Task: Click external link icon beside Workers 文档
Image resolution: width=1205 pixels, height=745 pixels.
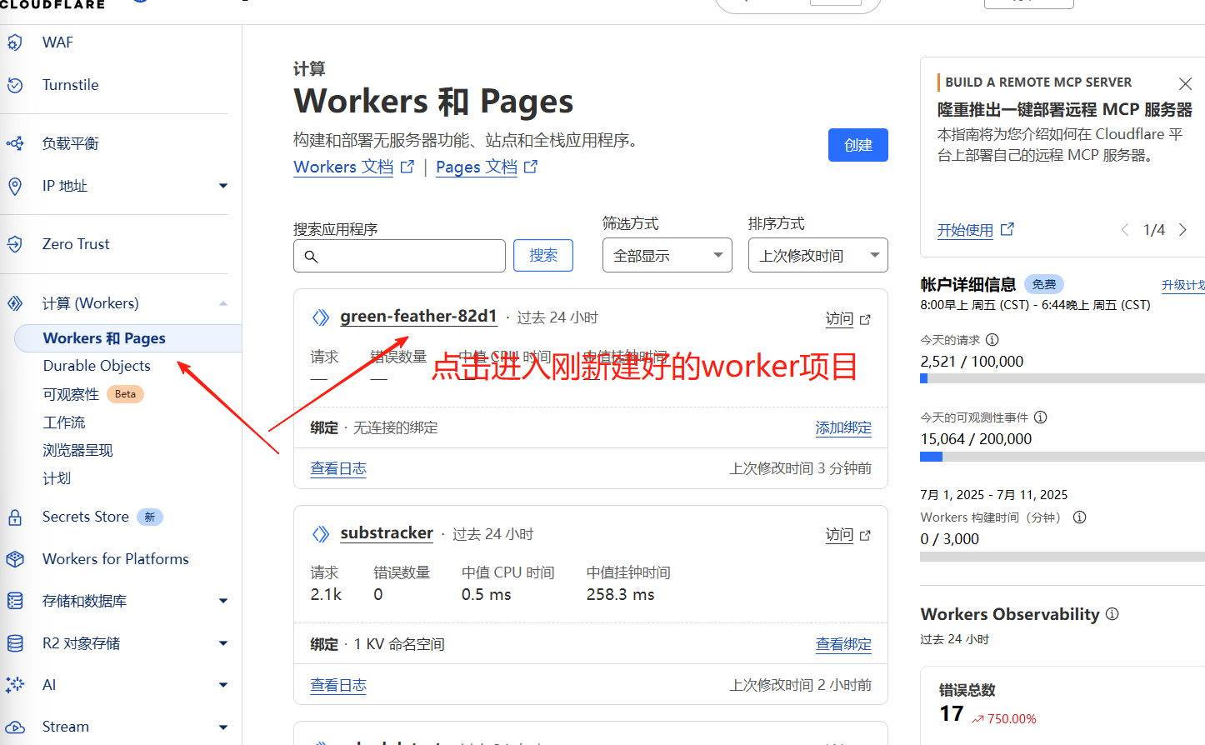Action: (x=407, y=167)
